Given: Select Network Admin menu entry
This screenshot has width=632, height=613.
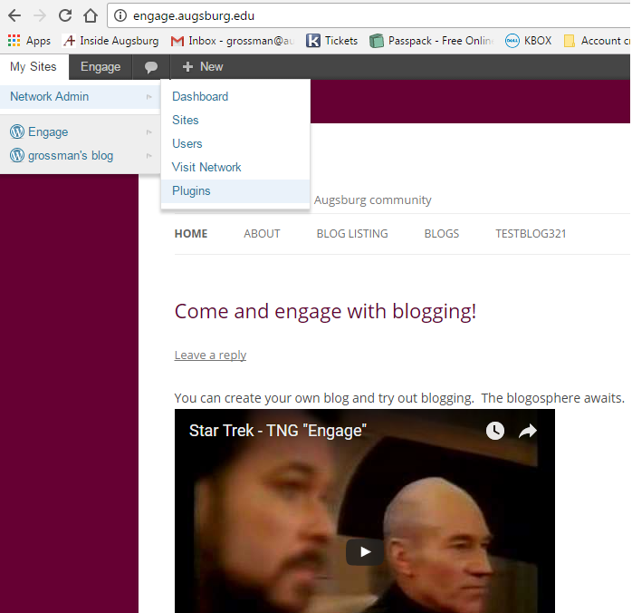Looking at the screenshot, I should click(81, 96).
